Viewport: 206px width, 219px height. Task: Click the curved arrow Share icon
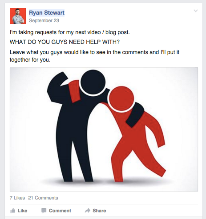[88, 211]
